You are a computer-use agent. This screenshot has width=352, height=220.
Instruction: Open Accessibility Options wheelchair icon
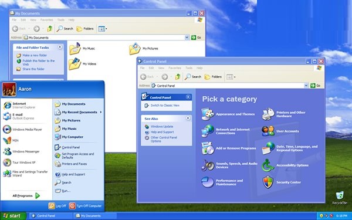(268, 165)
